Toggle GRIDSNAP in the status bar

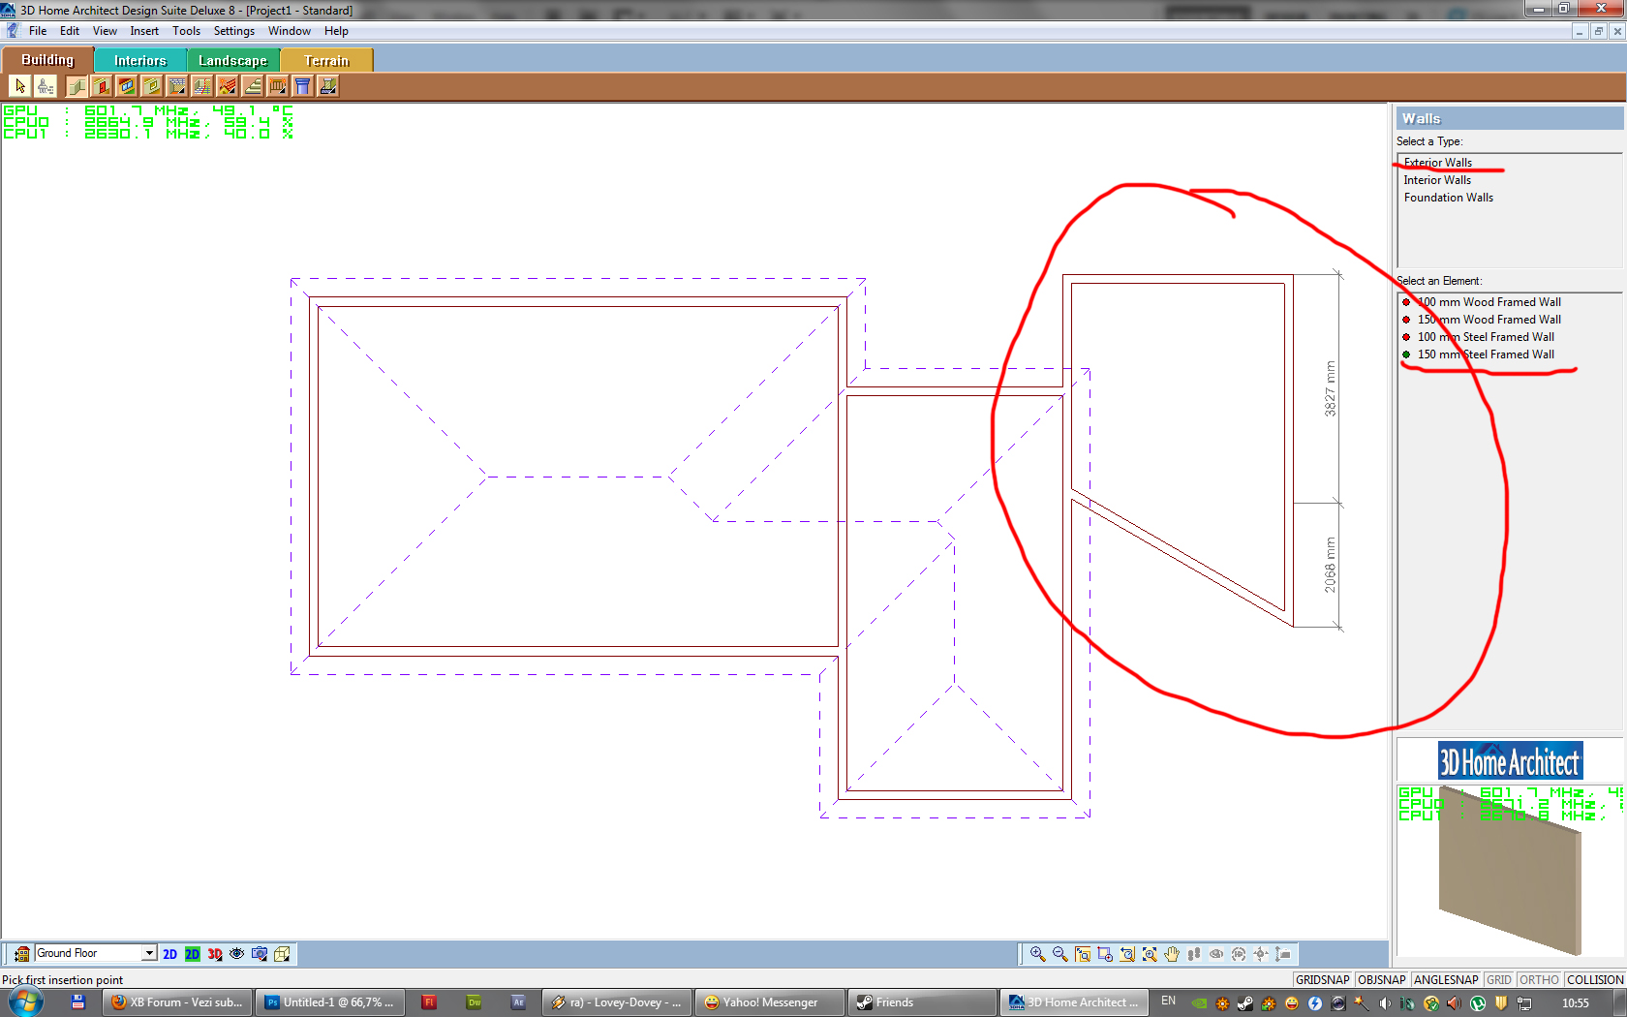[1322, 979]
